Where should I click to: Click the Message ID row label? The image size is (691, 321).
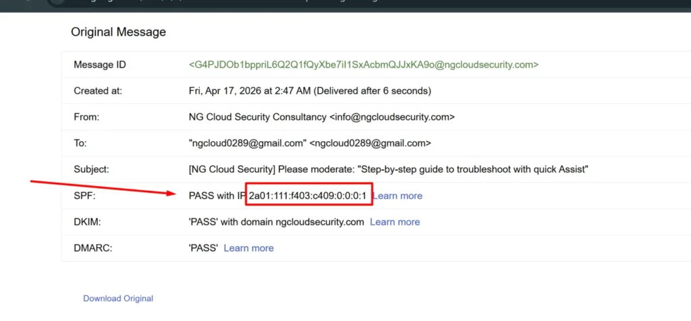click(x=100, y=65)
